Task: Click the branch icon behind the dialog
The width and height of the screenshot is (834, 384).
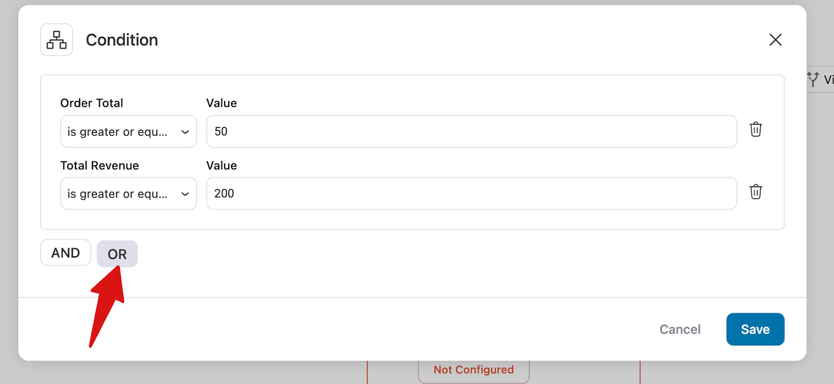Action: point(813,79)
